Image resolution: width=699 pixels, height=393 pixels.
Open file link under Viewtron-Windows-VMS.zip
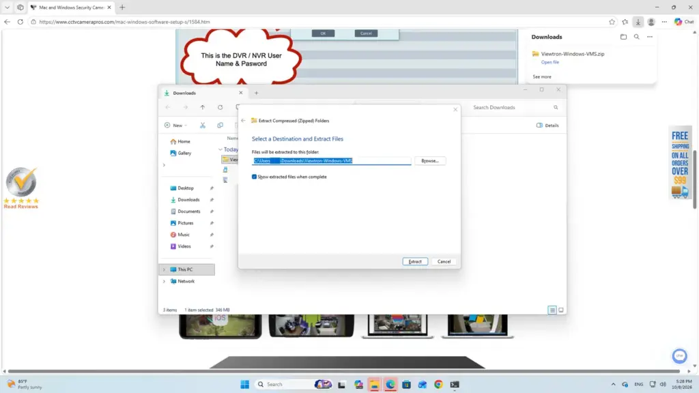(550, 62)
